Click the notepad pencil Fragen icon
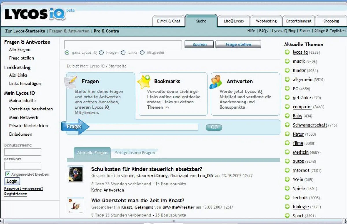The image size is (347, 224). 71,82
